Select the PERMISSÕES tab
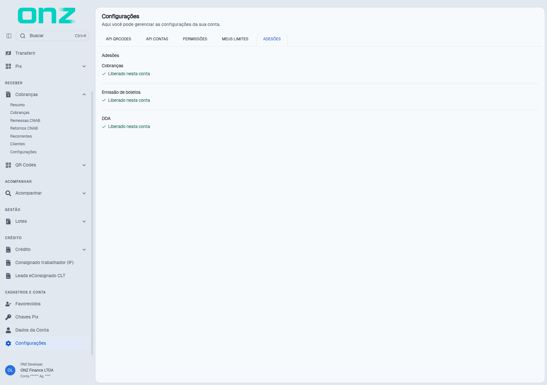 [x=195, y=39]
